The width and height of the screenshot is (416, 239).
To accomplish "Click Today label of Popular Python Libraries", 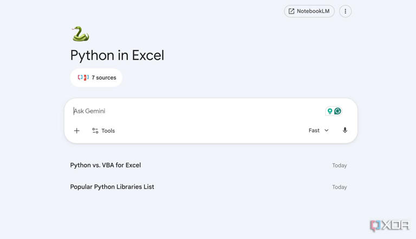I will tap(339, 187).
